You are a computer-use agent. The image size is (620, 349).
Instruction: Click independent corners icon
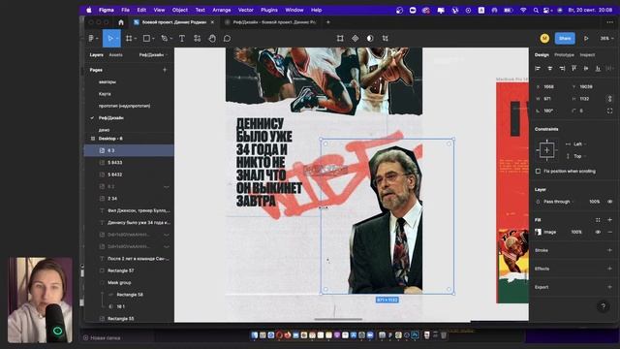(x=609, y=111)
